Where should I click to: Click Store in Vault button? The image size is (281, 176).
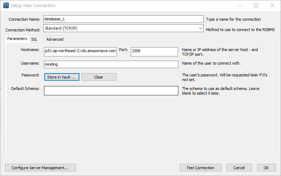tap(61, 77)
